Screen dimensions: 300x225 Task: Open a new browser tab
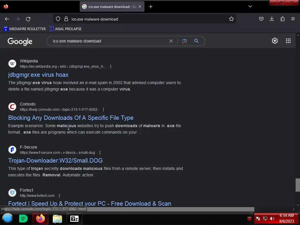point(151,7)
